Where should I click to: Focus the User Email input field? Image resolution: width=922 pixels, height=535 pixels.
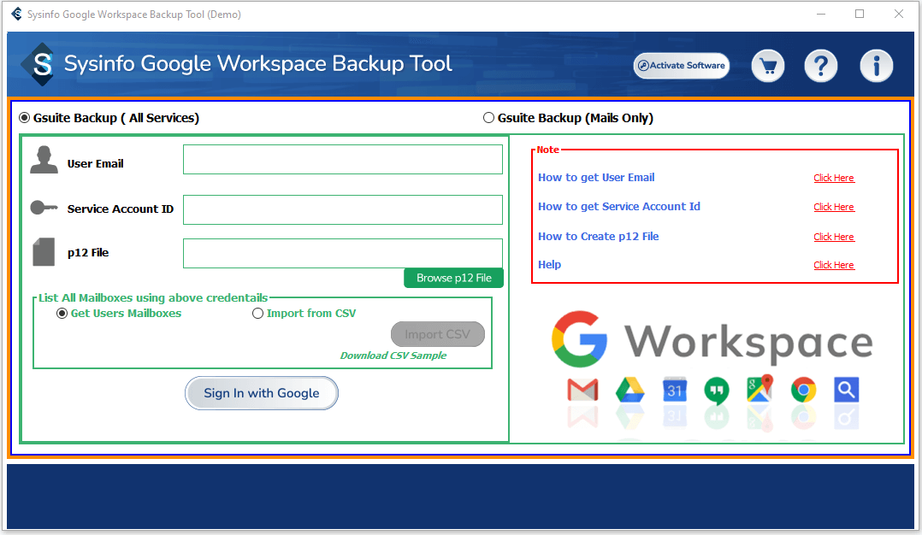click(343, 160)
